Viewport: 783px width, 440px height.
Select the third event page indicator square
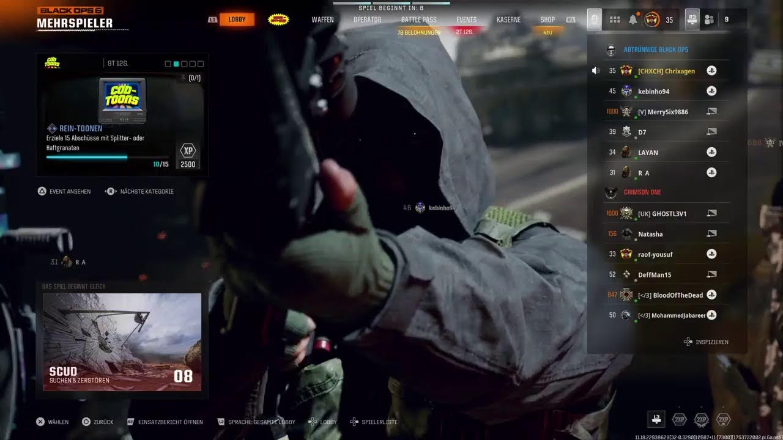pos(184,64)
